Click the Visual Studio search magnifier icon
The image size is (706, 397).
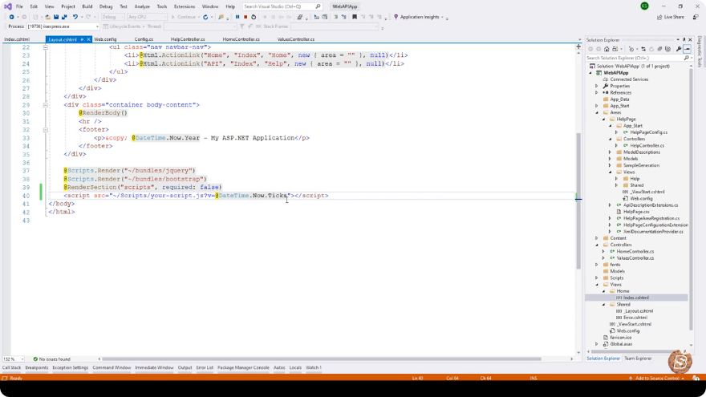318,6
